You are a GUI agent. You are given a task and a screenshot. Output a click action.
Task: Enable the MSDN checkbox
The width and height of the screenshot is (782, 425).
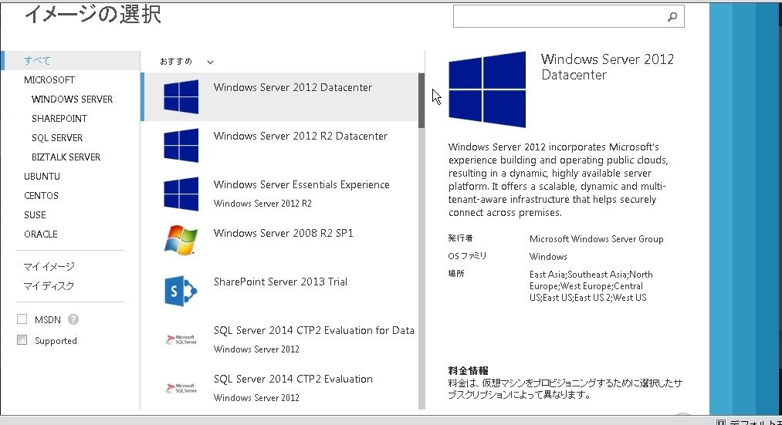click(22, 319)
